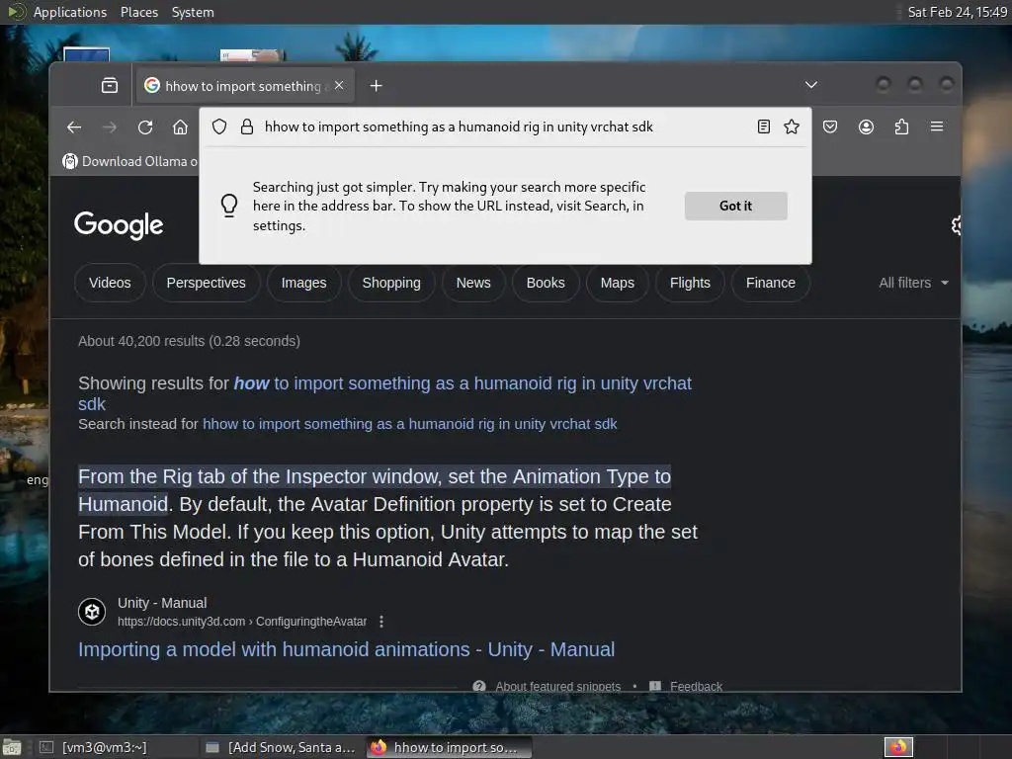Open the Save to Pocket icon
Screen dimensions: 1012x759
coord(830,126)
